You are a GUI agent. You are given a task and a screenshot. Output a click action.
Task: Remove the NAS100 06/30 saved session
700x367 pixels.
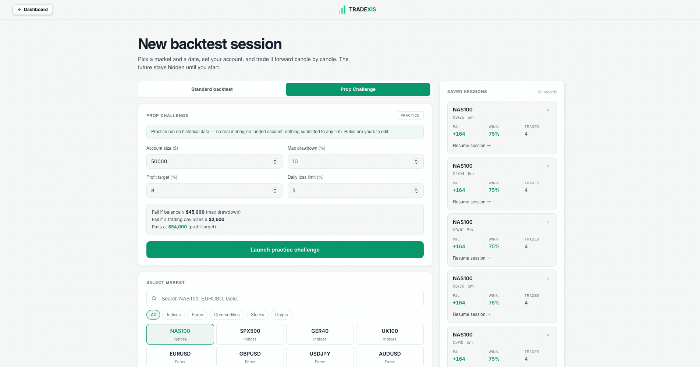[x=548, y=279]
